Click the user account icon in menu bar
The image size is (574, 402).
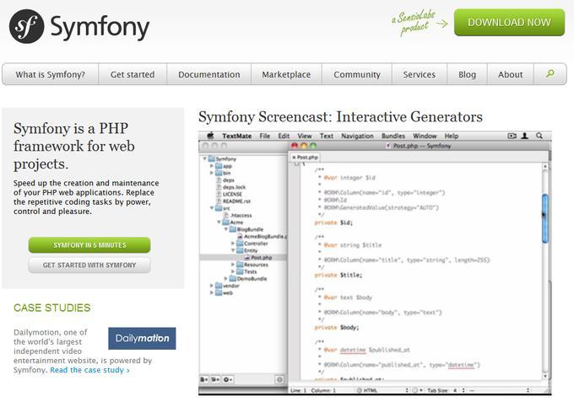(524, 136)
